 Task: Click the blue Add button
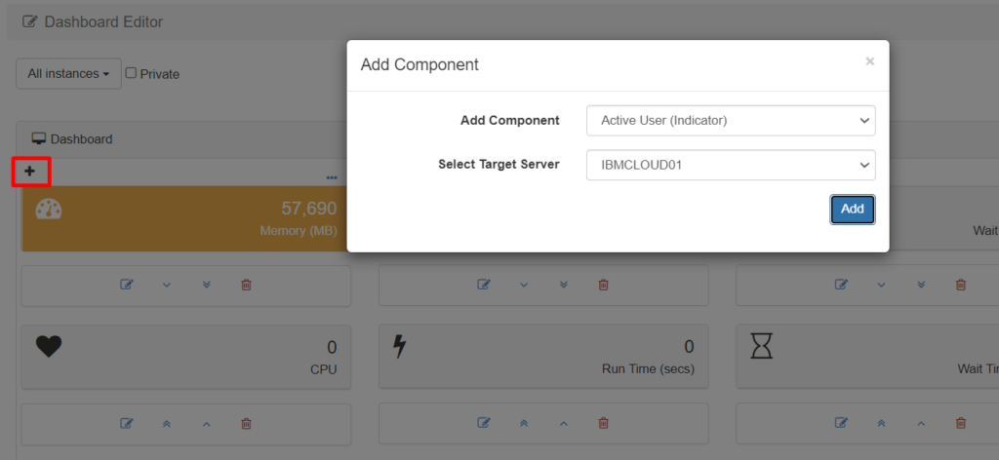click(852, 209)
